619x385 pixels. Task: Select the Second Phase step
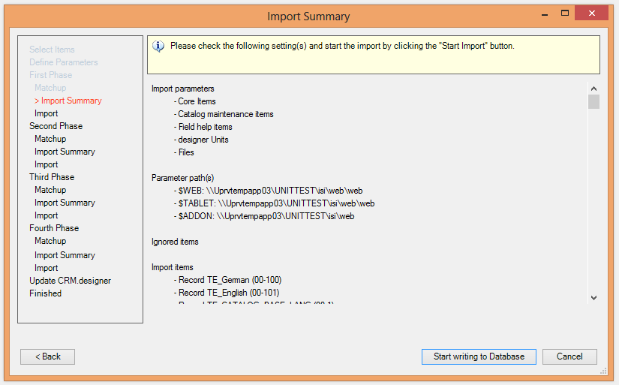point(56,126)
